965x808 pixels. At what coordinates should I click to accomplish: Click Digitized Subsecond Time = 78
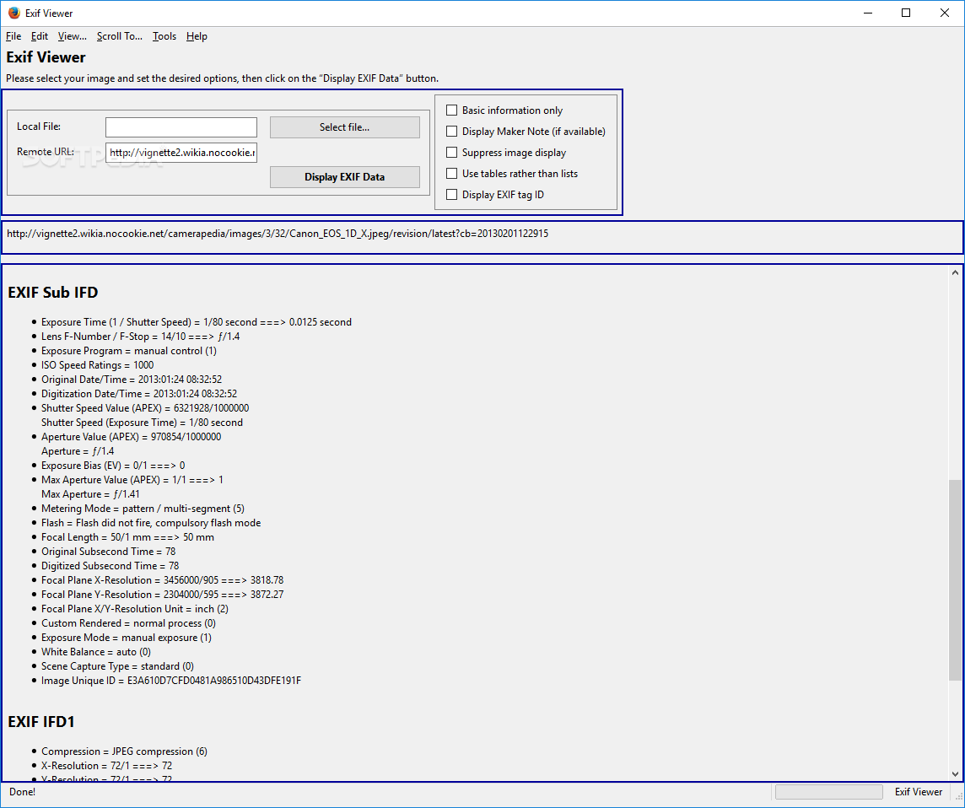pyautogui.click(x=111, y=566)
